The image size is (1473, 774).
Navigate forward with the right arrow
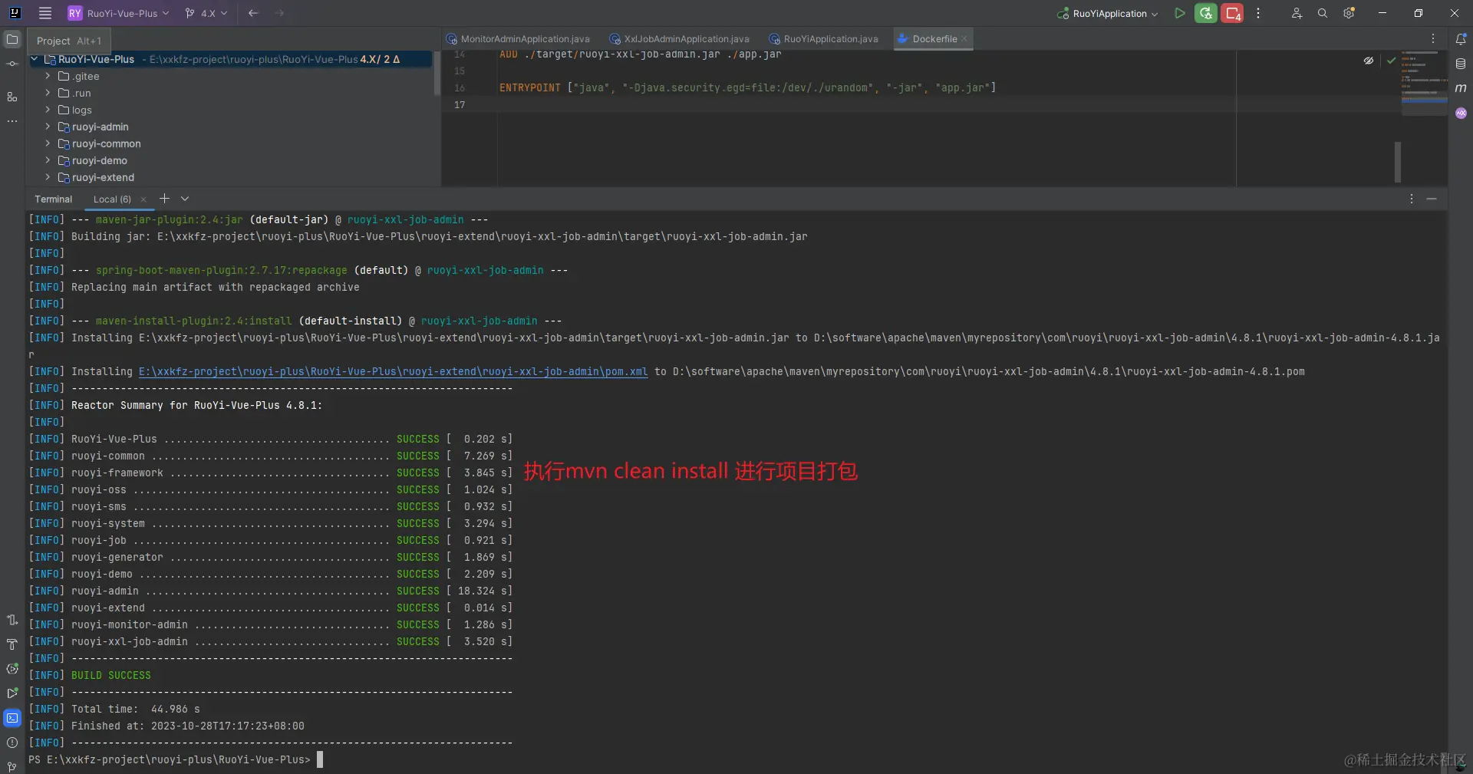coord(279,13)
